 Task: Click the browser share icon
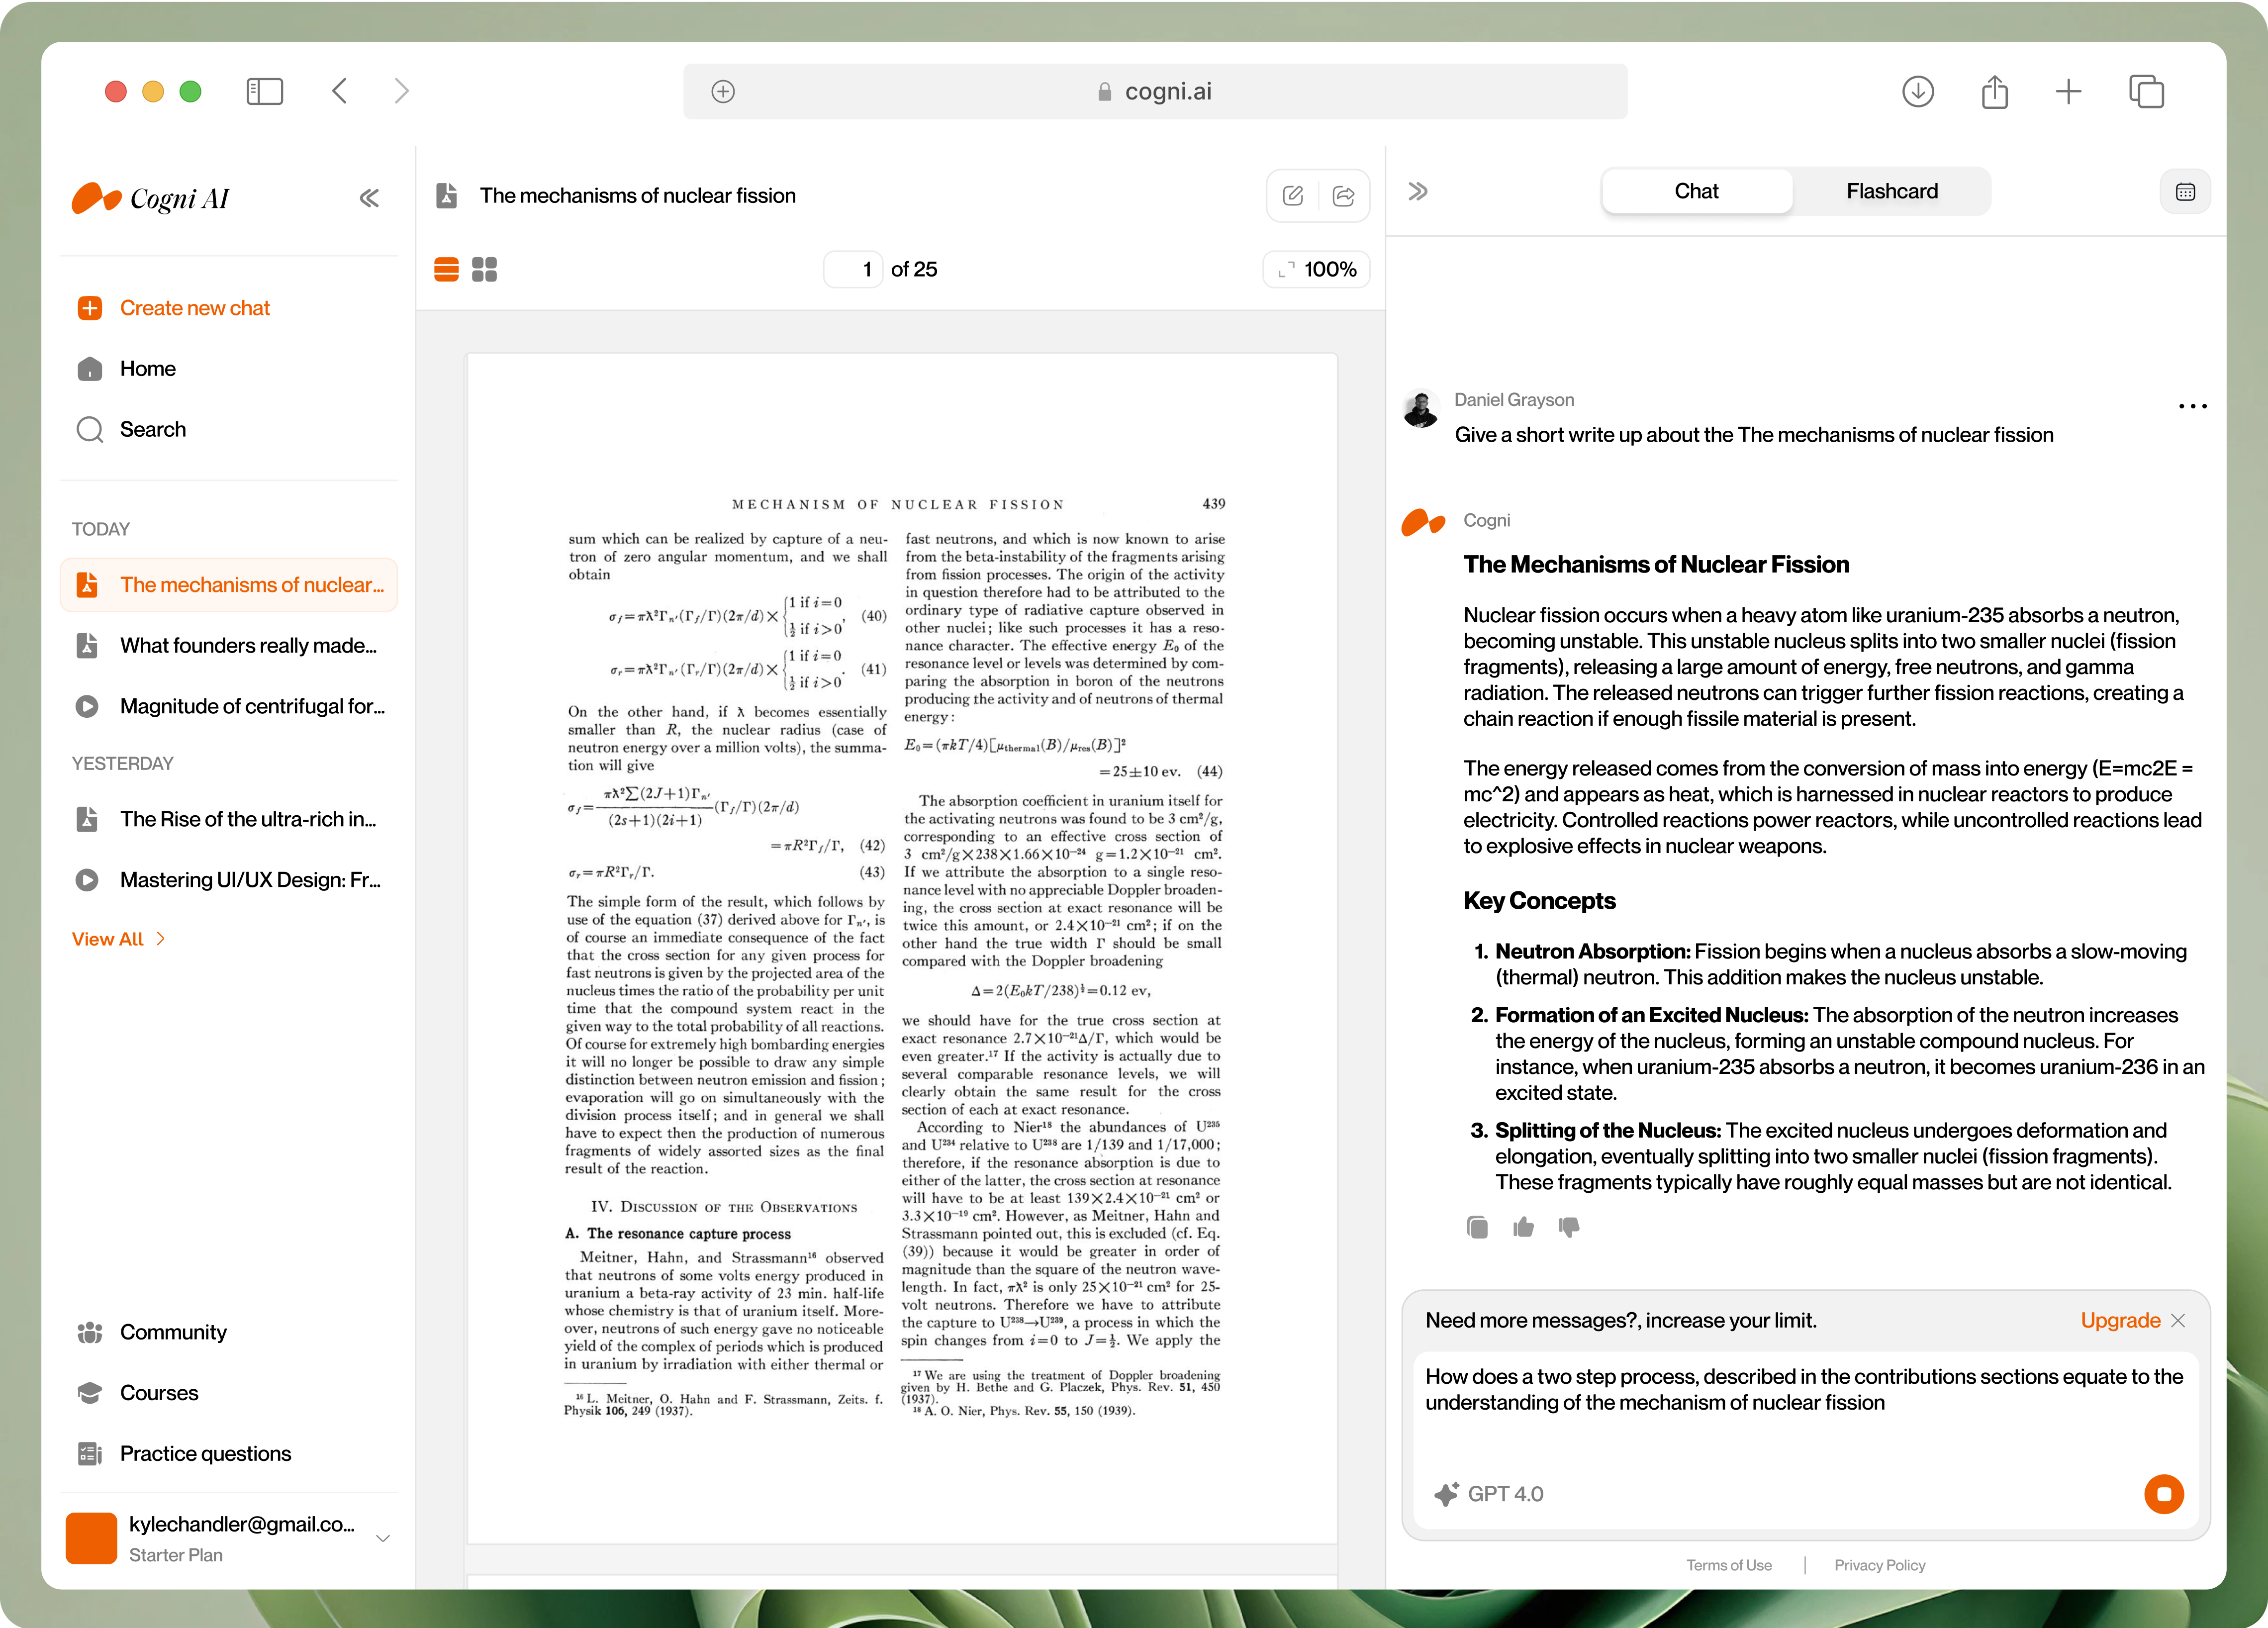pyautogui.click(x=1994, y=92)
